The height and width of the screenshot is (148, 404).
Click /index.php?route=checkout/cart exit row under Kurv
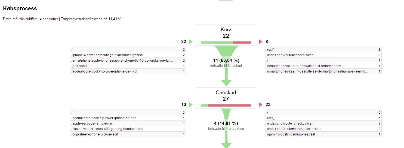[x=324, y=55]
